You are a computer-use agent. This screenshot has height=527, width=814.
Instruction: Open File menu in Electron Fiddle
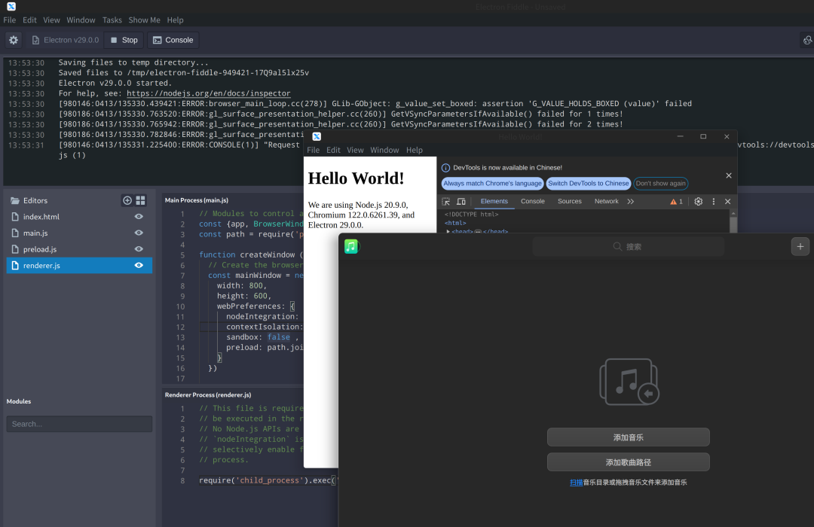(x=9, y=20)
